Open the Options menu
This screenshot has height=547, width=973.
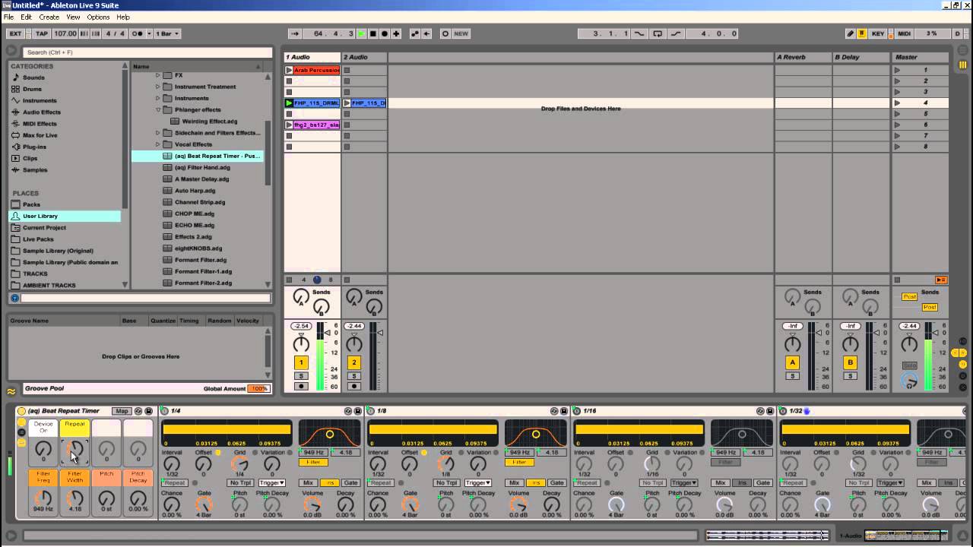98,17
